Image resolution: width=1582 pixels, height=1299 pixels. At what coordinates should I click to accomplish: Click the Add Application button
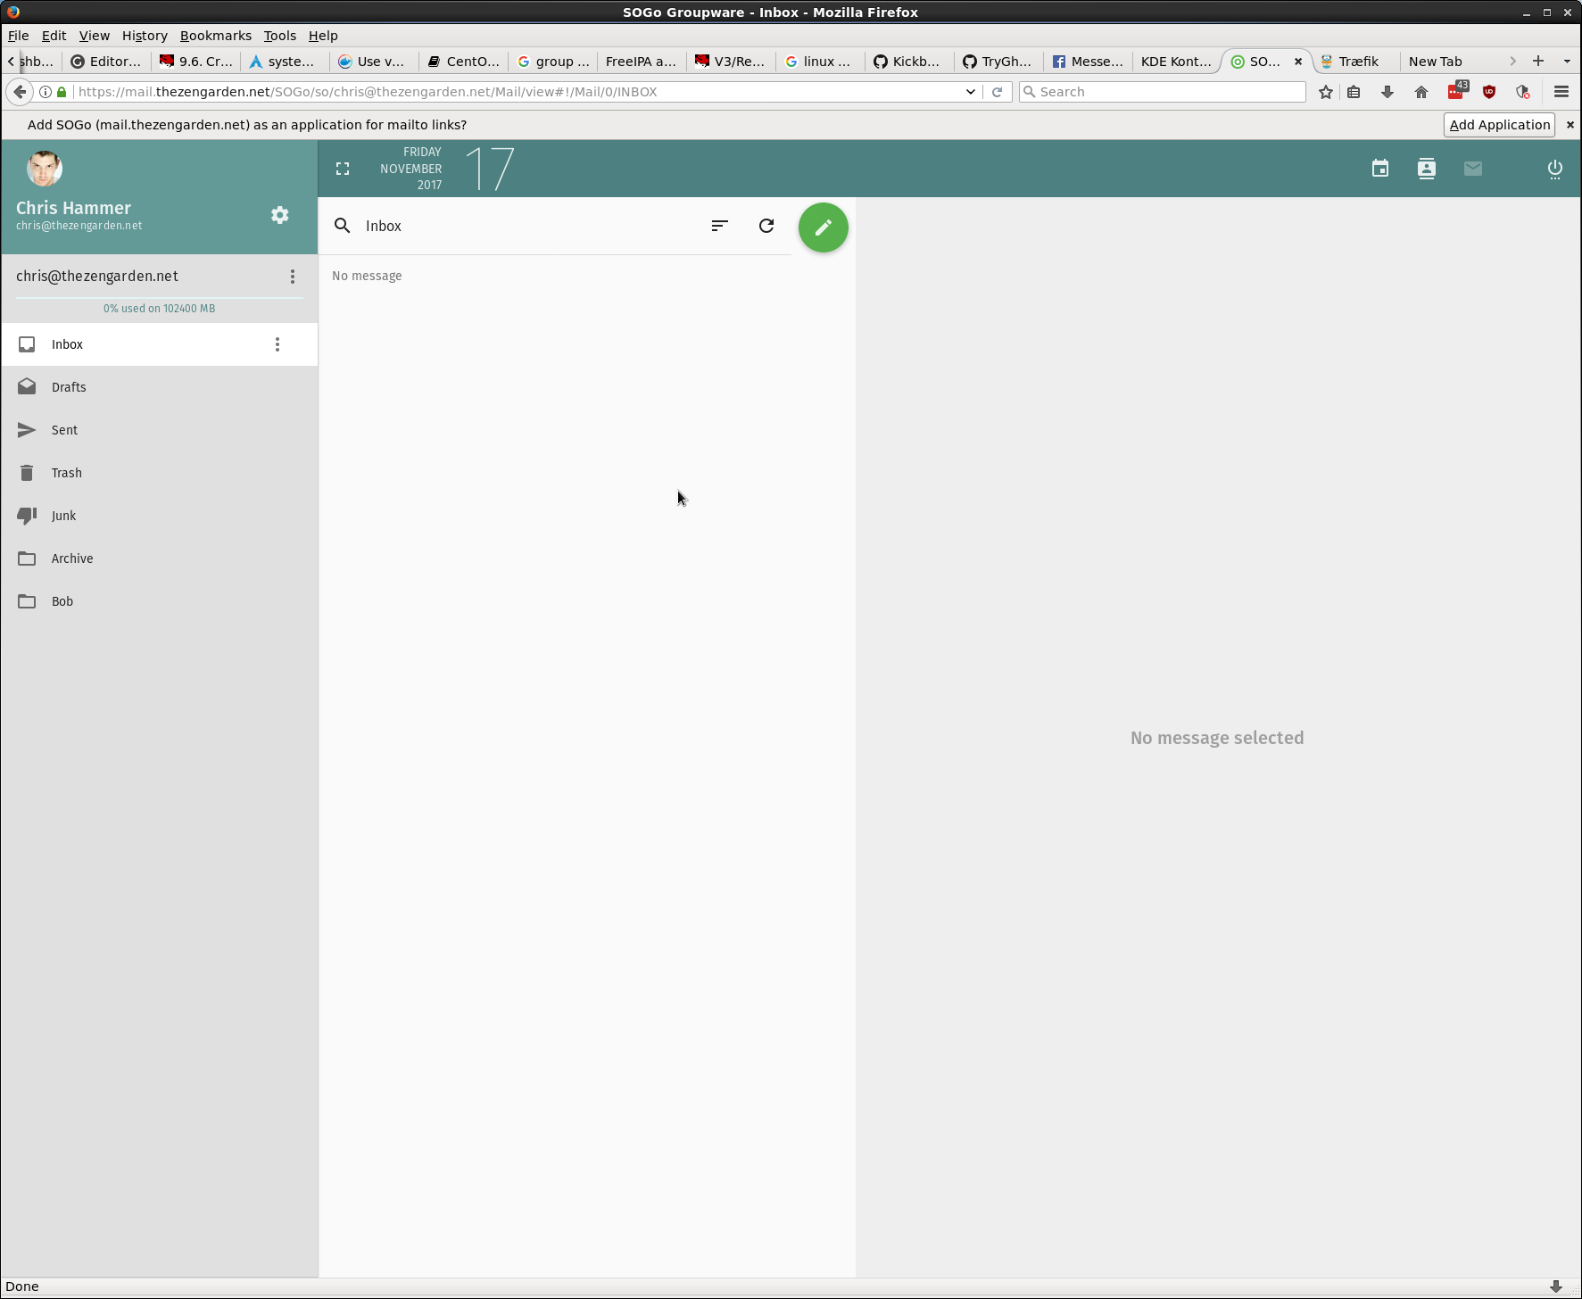[1499, 125]
